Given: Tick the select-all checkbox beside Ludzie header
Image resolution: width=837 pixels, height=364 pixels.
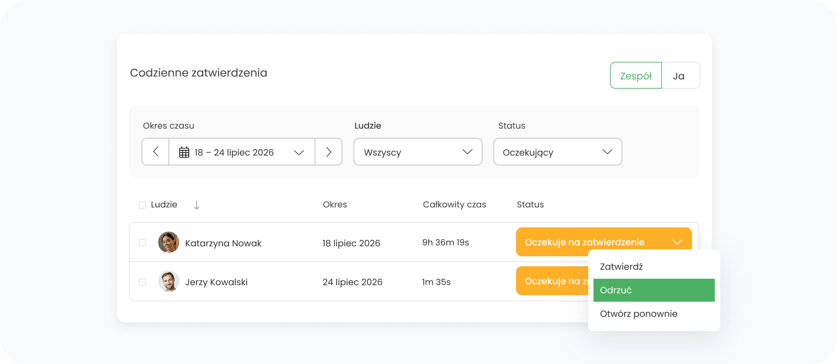Looking at the screenshot, I should click(x=142, y=205).
